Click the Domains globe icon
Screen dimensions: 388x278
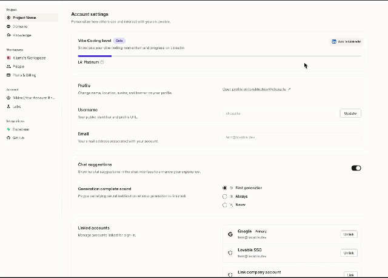point(8,26)
